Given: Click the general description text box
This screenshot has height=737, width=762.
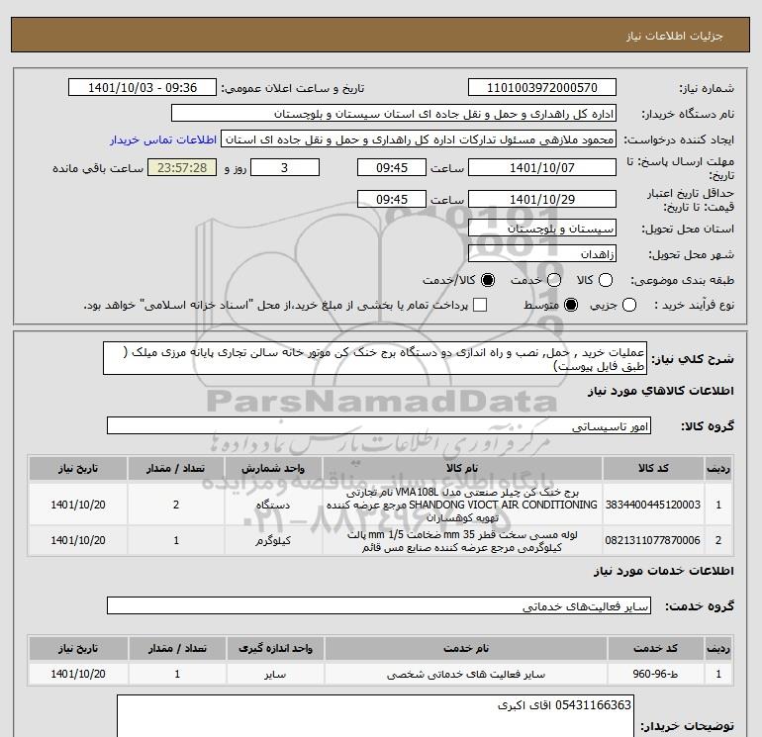Looking at the screenshot, I should (375, 358).
